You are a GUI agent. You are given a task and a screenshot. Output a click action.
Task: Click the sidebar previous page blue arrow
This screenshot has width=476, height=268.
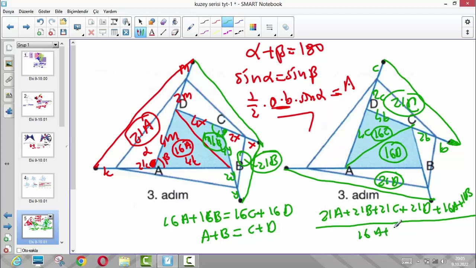pyautogui.click(x=7, y=215)
